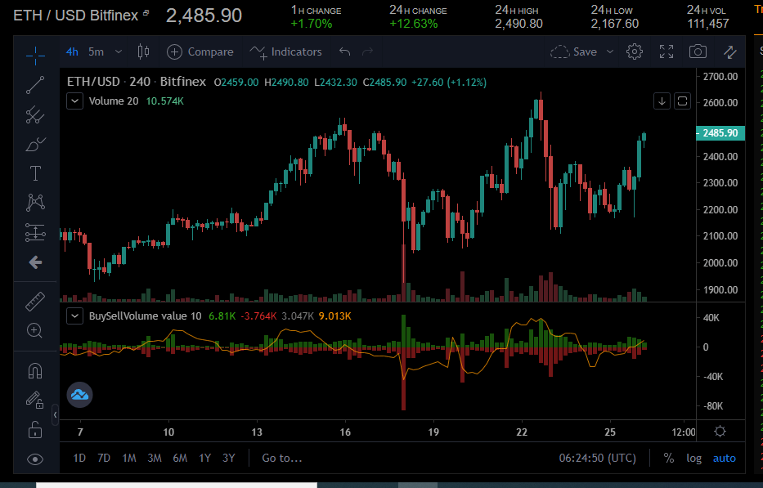Image resolution: width=763 pixels, height=488 pixels.
Task: Set range to 1D
Action: tap(79, 459)
